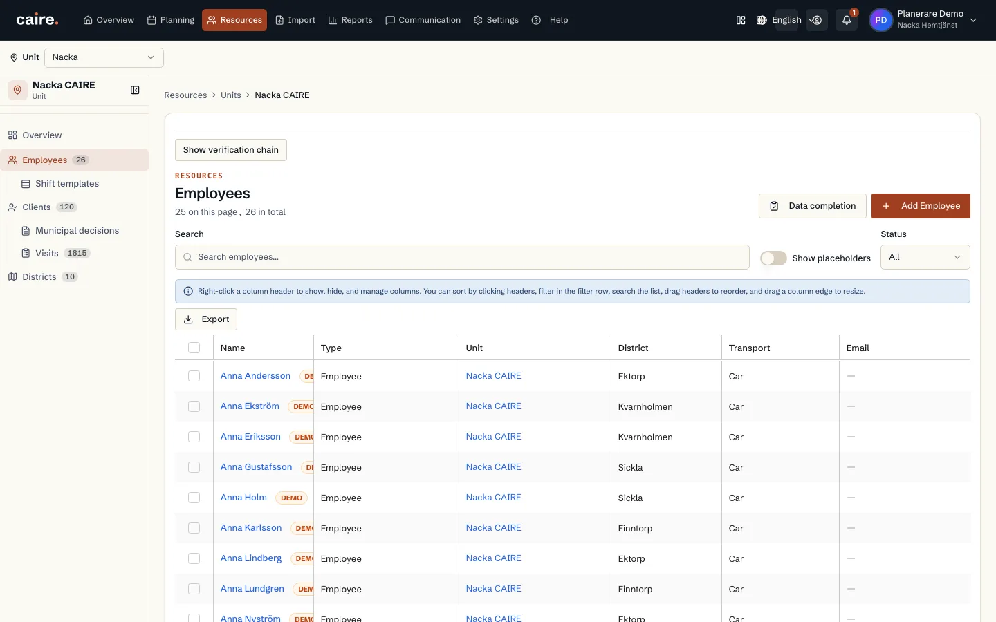
Task: Open the English language selector
Action: (x=786, y=20)
